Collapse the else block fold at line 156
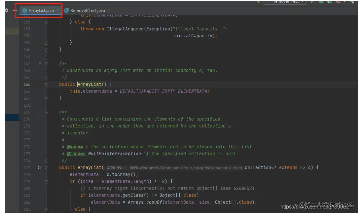This screenshot has width=360, height=215. (47, 22)
